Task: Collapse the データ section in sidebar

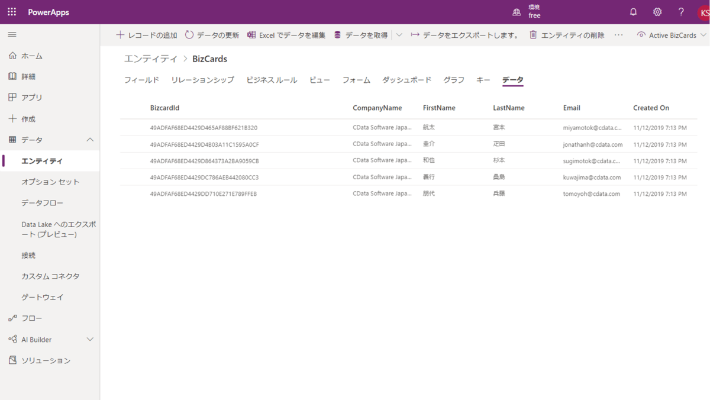Action: (90, 140)
